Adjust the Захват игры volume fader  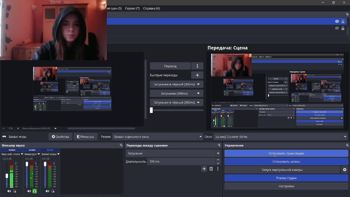45,164
